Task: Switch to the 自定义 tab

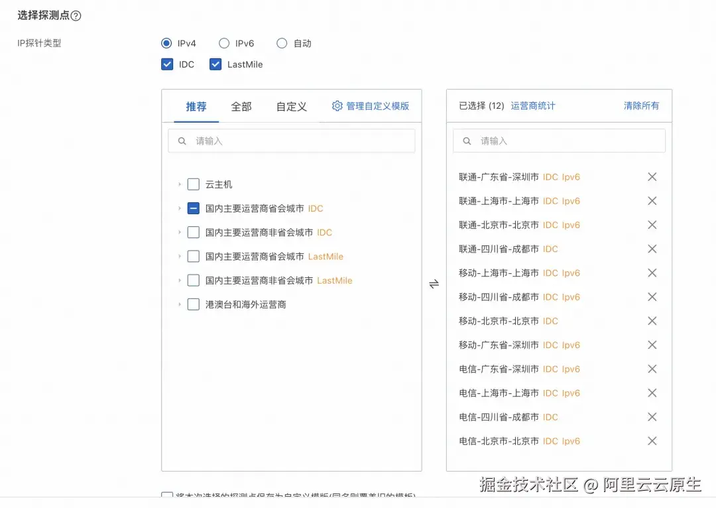Action: pos(291,106)
